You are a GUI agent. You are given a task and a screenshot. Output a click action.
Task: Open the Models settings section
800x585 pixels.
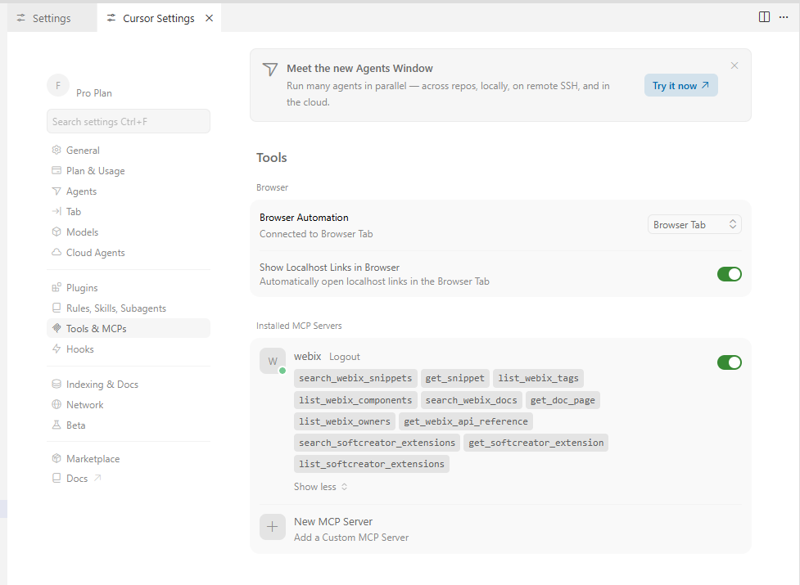pos(128,232)
